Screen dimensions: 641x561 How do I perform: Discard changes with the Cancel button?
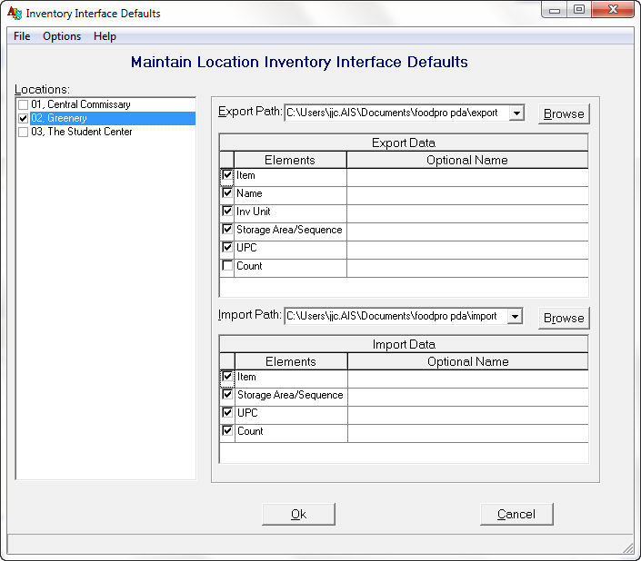click(x=516, y=514)
